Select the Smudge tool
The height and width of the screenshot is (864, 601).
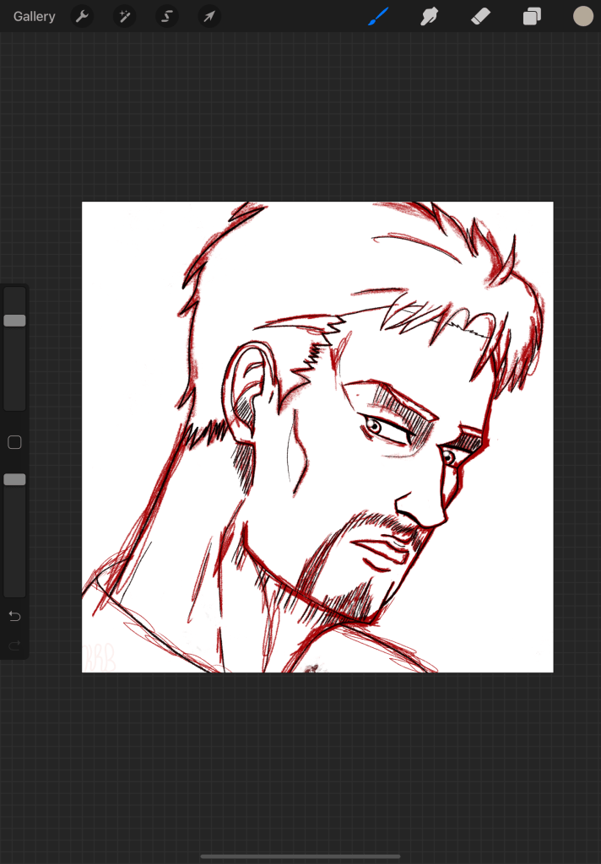429,17
